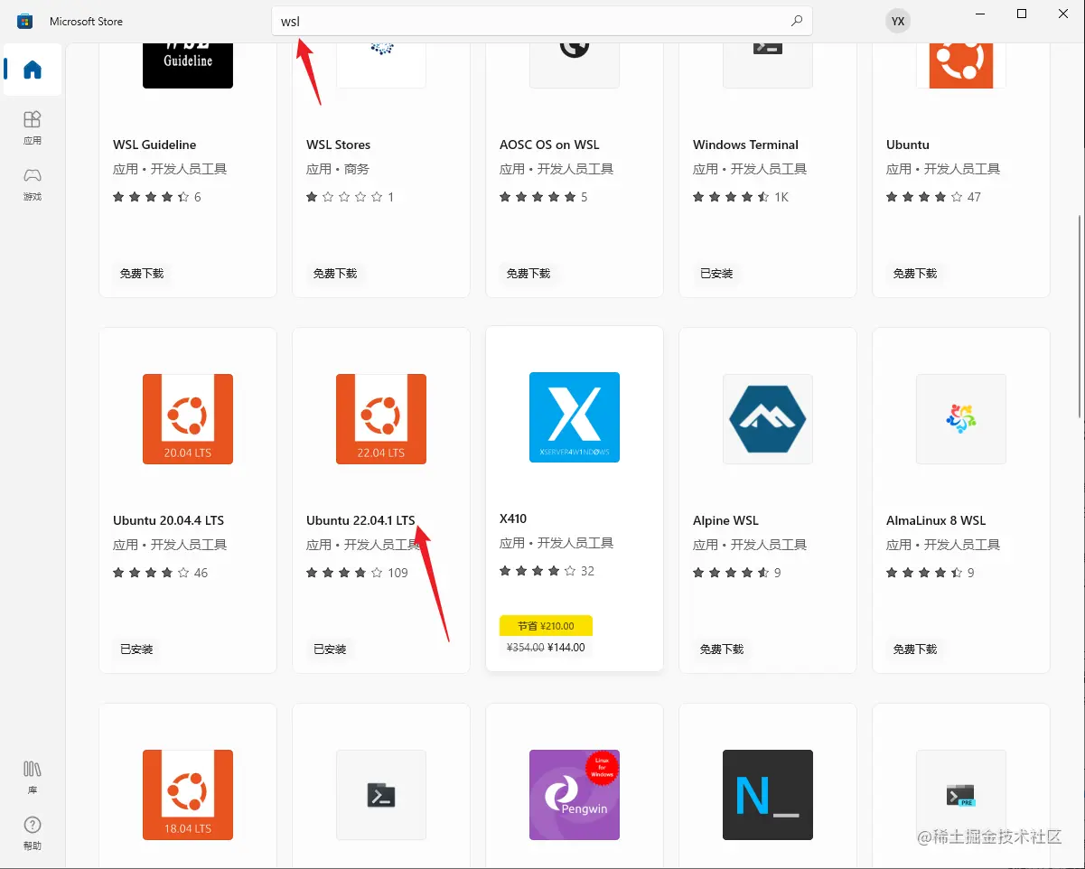Screen dimensions: 1085x869
Task: Click the Windows Terminal app icon
Action: tap(768, 65)
